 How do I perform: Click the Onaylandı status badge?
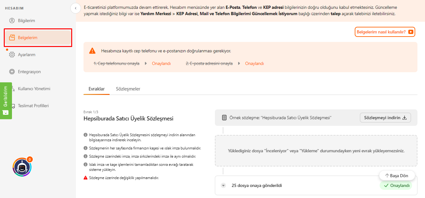(396, 185)
